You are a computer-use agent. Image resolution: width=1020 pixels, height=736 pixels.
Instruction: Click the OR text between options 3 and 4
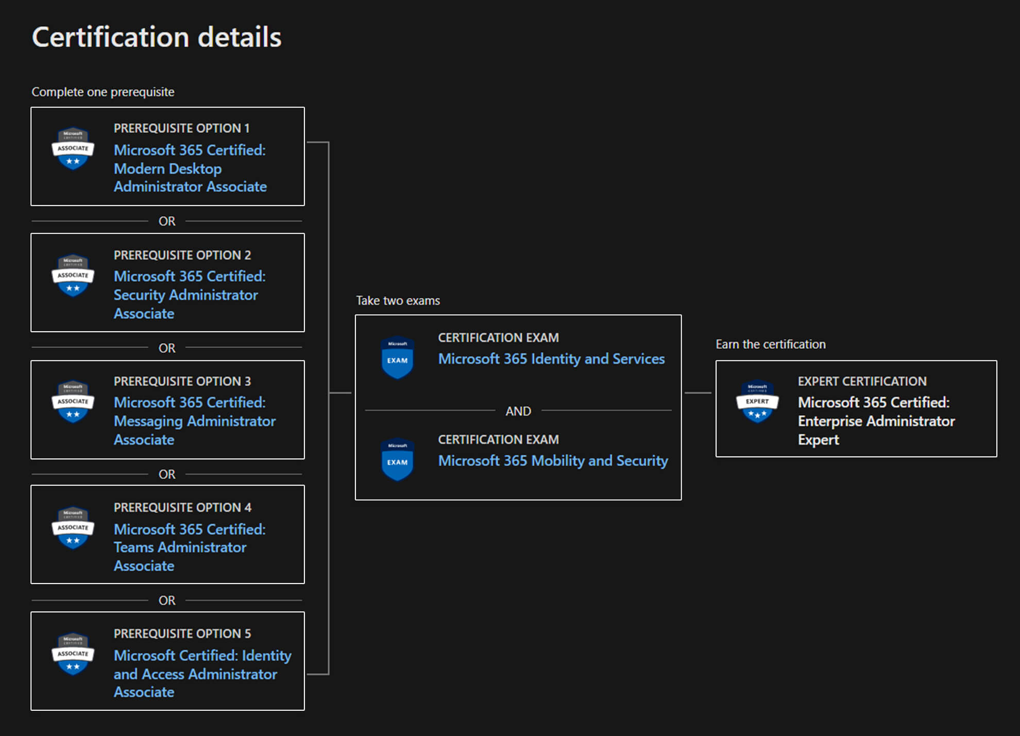point(167,474)
